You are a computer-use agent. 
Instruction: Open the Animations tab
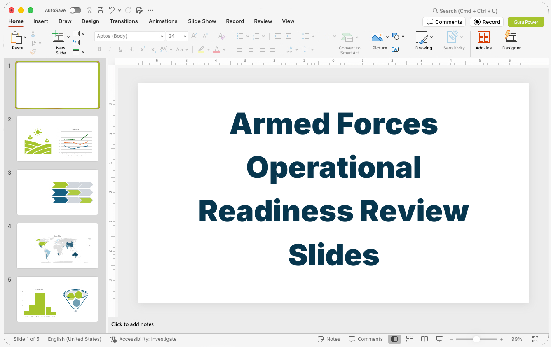tap(163, 21)
